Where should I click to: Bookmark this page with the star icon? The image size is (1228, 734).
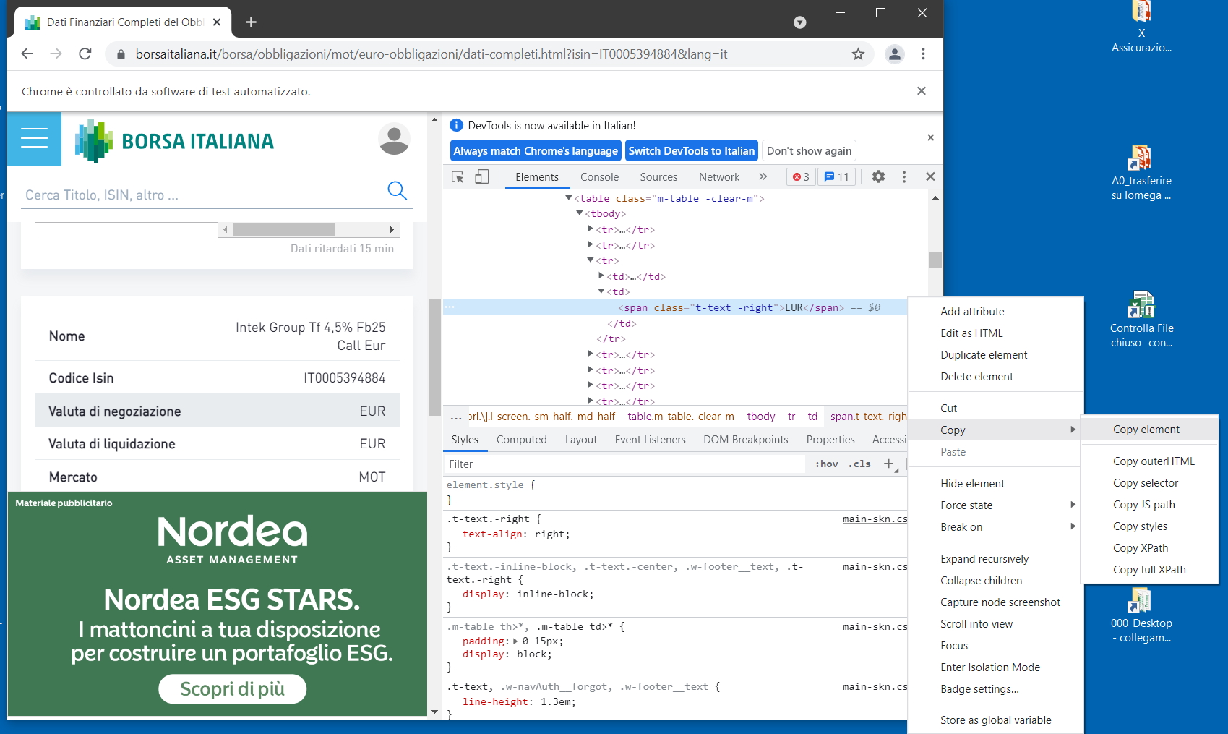click(x=858, y=54)
